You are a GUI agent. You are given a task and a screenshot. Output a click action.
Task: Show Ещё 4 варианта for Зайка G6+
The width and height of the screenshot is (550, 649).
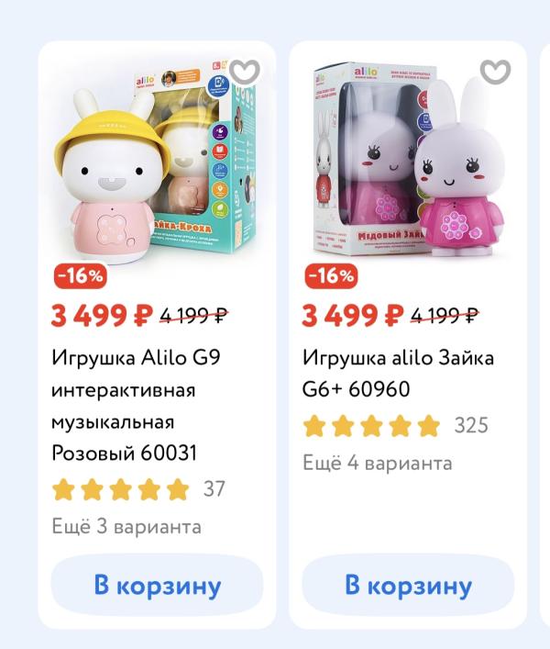(x=378, y=463)
